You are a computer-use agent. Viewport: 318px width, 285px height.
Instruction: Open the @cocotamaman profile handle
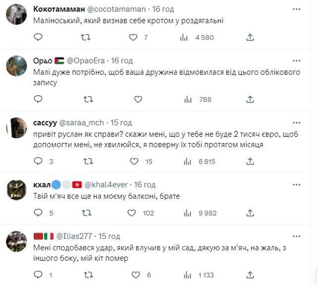(x=119, y=9)
